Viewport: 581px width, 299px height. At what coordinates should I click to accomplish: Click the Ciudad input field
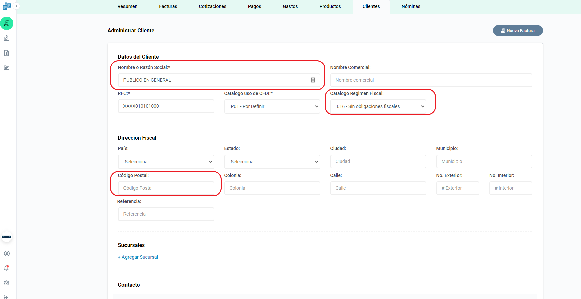(x=378, y=161)
